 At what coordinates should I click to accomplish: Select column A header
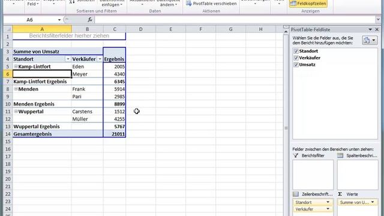coord(42,29)
